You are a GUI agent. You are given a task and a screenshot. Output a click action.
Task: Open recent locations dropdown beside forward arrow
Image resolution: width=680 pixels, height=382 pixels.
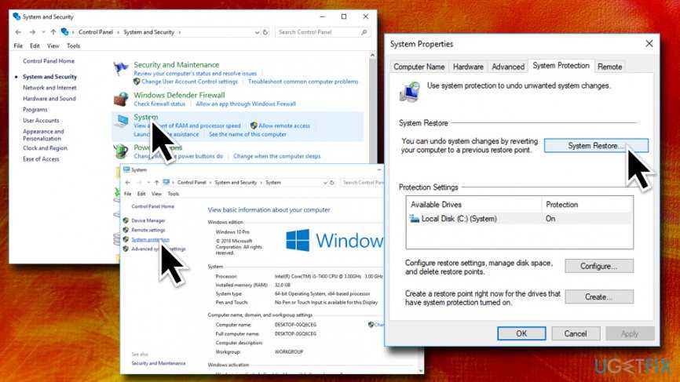pos(43,32)
